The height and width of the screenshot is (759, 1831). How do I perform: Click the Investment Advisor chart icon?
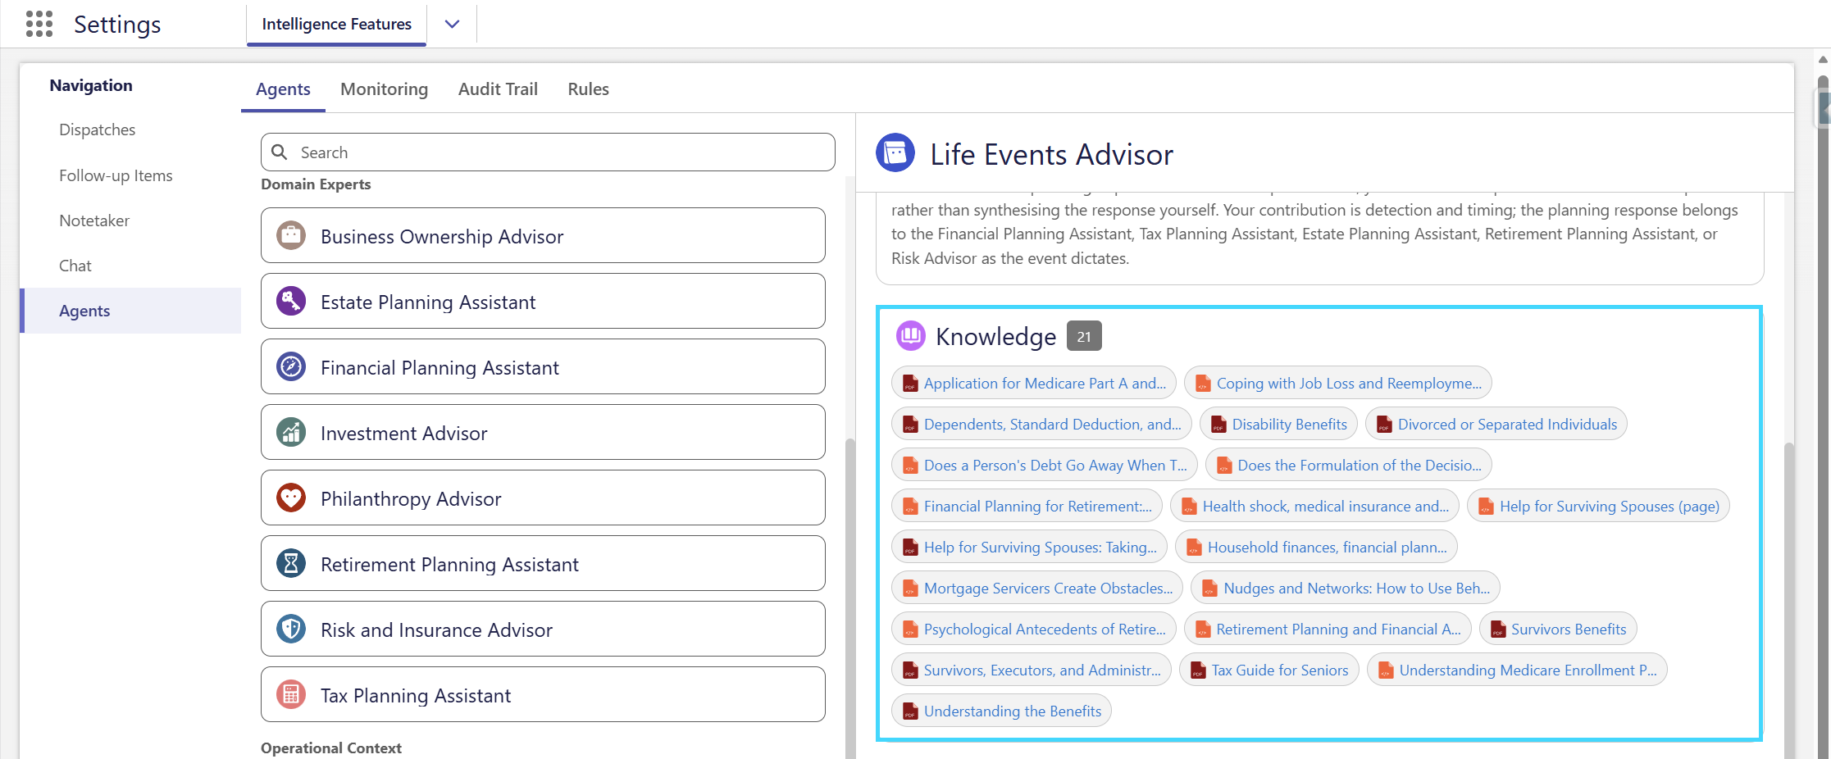(291, 433)
